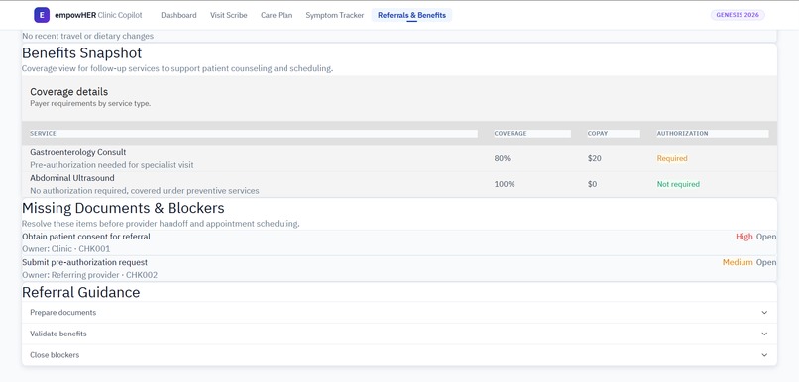Click the chevron on the Validate benefits row
Screen dimensions: 799x382
point(764,334)
